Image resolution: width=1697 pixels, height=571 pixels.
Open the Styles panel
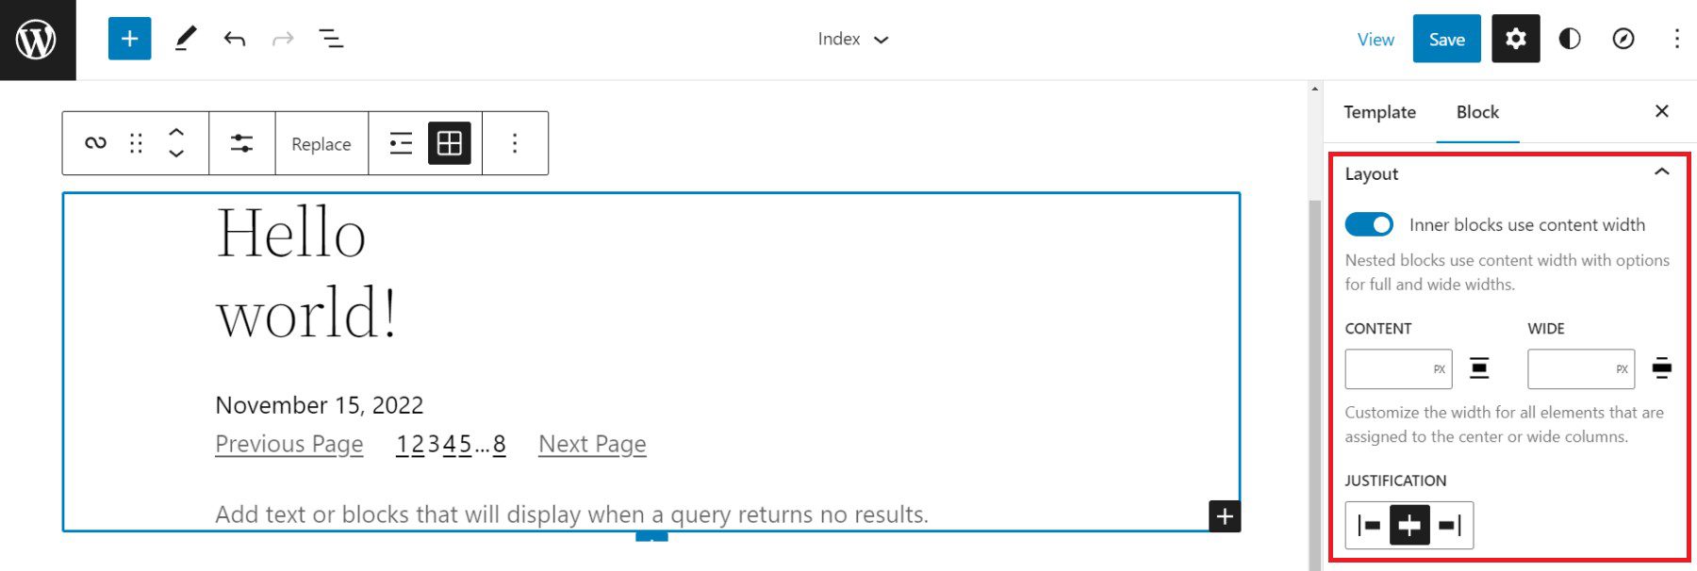pyautogui.click(x=1570, y=39)
